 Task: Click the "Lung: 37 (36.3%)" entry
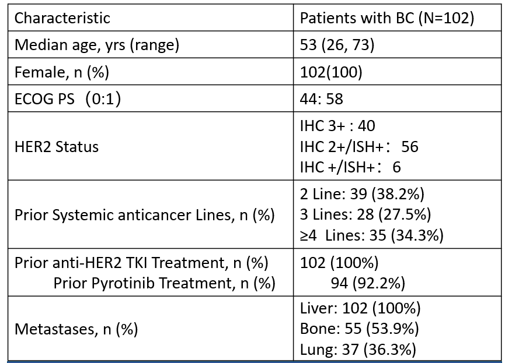358,350
